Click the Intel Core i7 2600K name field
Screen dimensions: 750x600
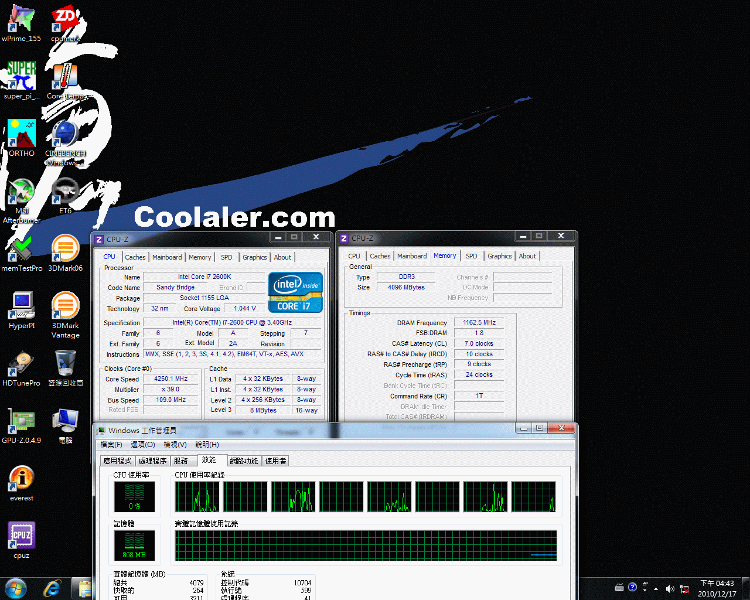pos(204,277)
